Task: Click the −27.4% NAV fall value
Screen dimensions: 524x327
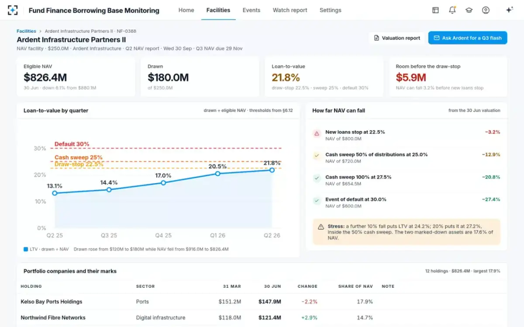Action: tap(491, 199)
